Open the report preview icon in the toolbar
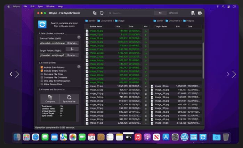 [193, 13]
